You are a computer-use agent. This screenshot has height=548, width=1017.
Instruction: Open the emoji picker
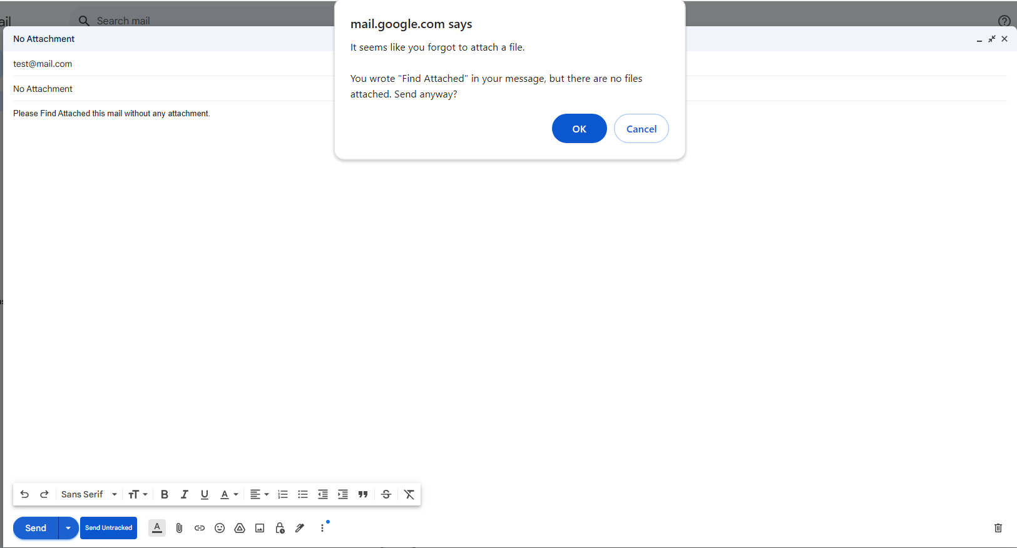[220, 528]
